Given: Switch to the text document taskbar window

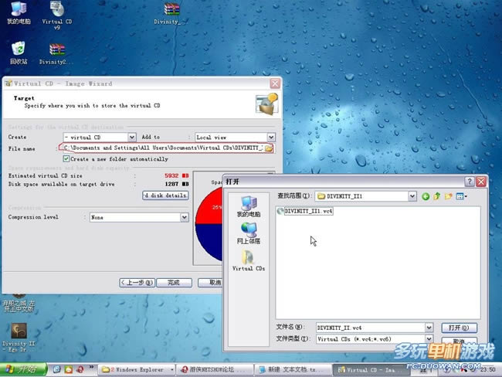Looking at the screenshot, I should coord(293,369).
